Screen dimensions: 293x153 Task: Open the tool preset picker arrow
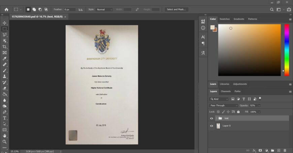click(x=21, y=9)
